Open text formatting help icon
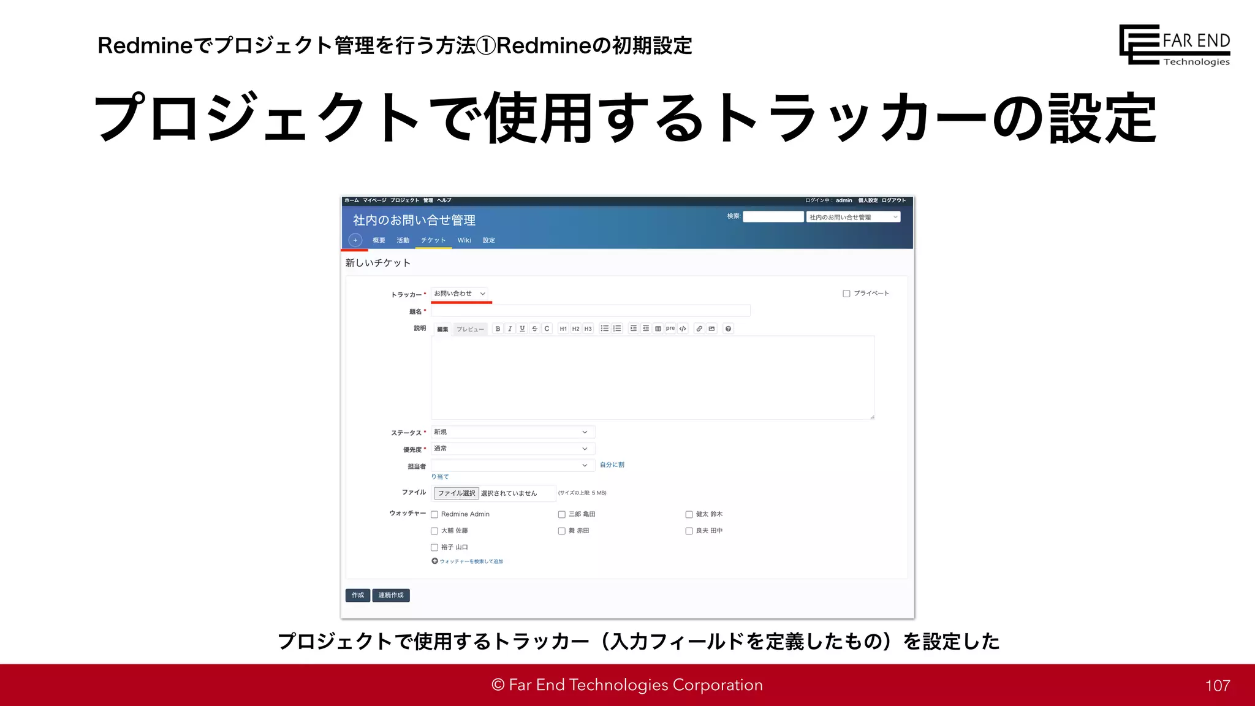The height and width of the screenshot is (706, 1255). pos(728,328)
